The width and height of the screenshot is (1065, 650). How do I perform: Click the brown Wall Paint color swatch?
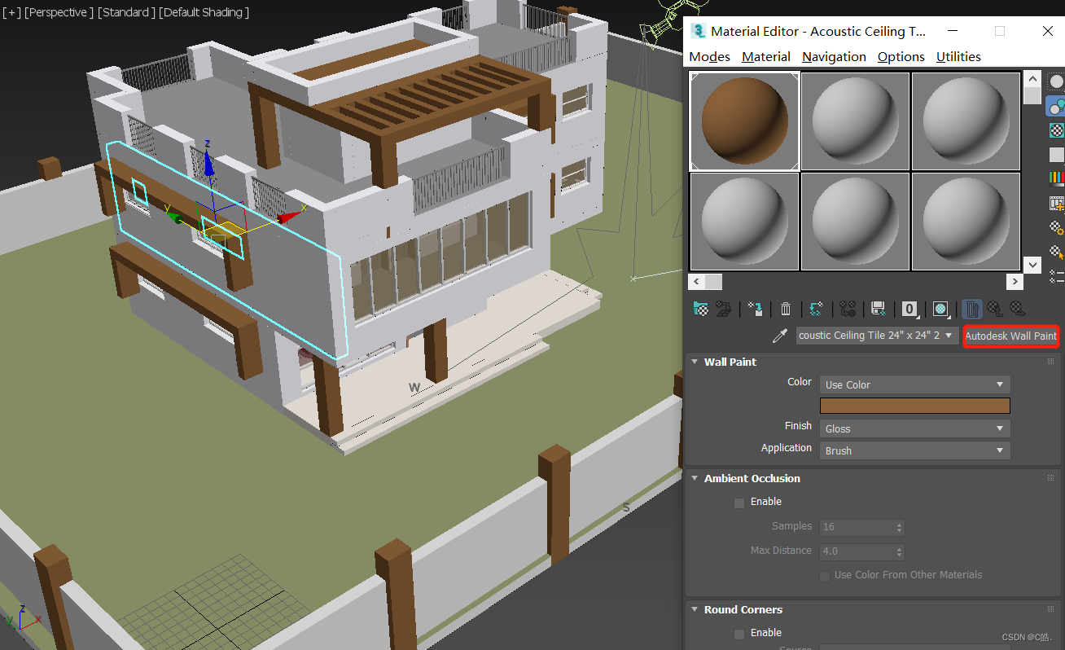point(914,406)
